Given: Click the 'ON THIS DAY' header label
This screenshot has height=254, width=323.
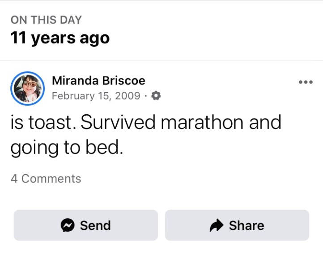Looking at the screenshot, I should 46,20.
